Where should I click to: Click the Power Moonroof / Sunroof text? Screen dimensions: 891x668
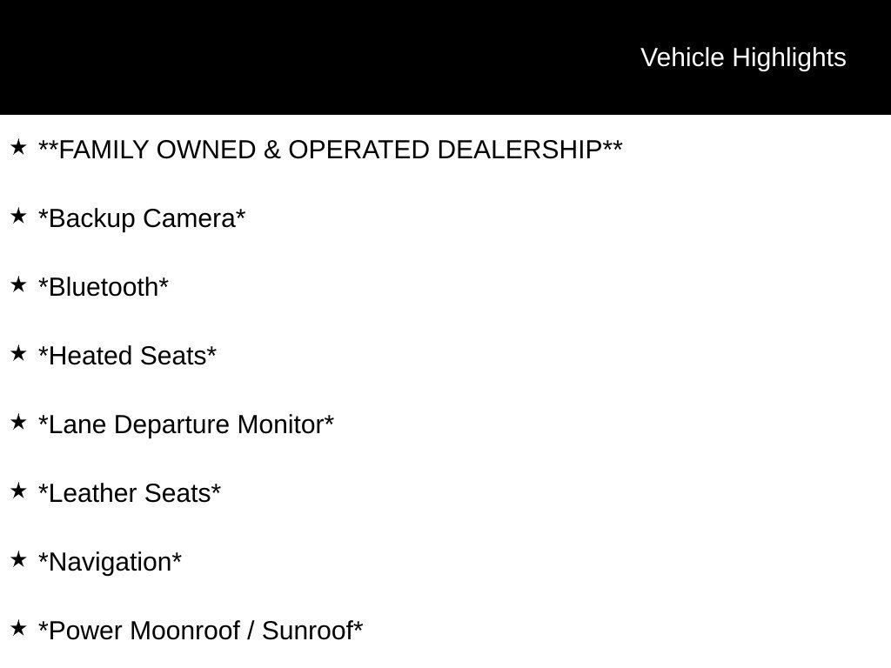click(200, 631)
